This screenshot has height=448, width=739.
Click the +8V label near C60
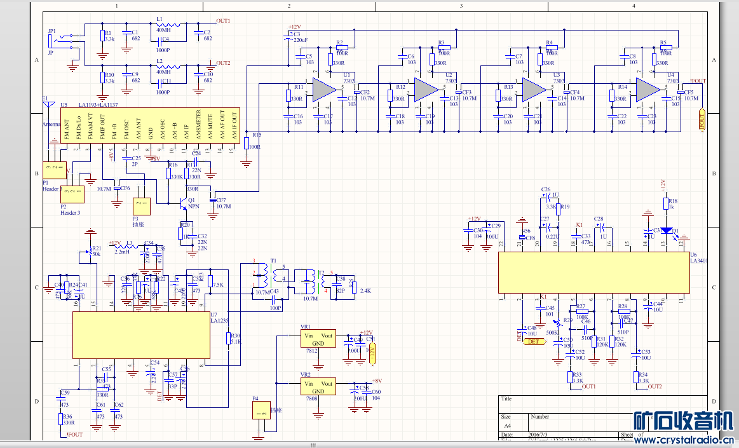pyautogui.click(x=377, y=381)
